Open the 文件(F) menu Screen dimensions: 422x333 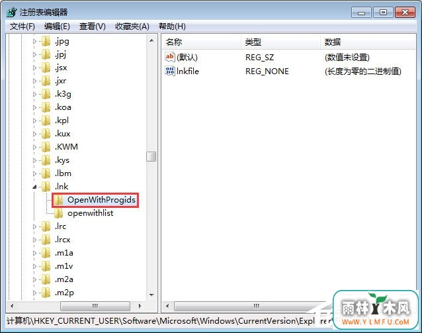[x=22, y=26]
